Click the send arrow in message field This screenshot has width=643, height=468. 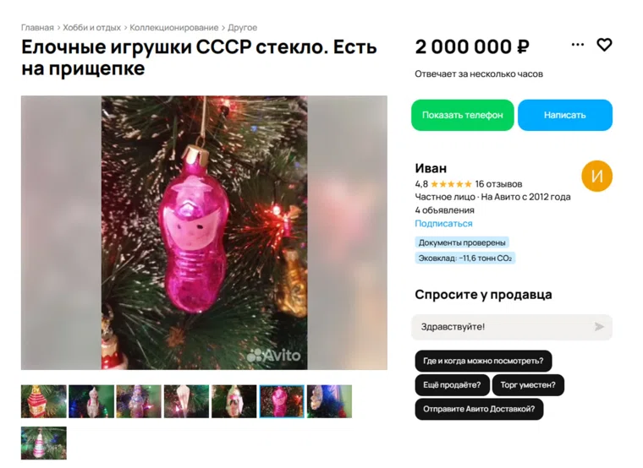(x=599, y=326)
